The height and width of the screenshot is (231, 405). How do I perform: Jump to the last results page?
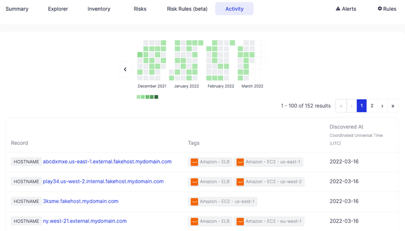point(392,106)
